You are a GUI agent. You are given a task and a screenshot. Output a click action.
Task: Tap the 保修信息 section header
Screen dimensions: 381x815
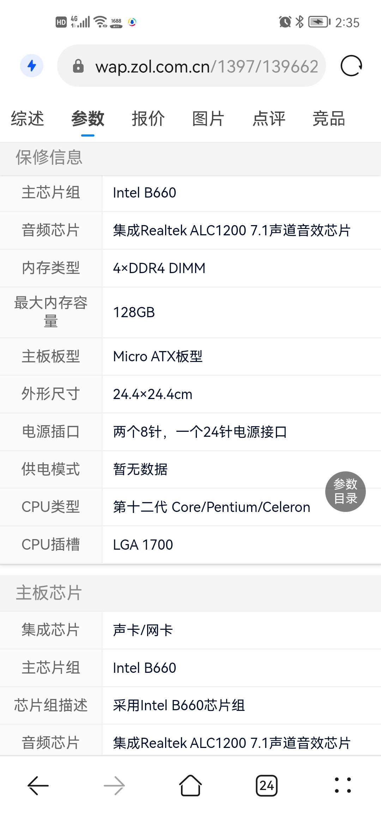[x=49, y=157]
